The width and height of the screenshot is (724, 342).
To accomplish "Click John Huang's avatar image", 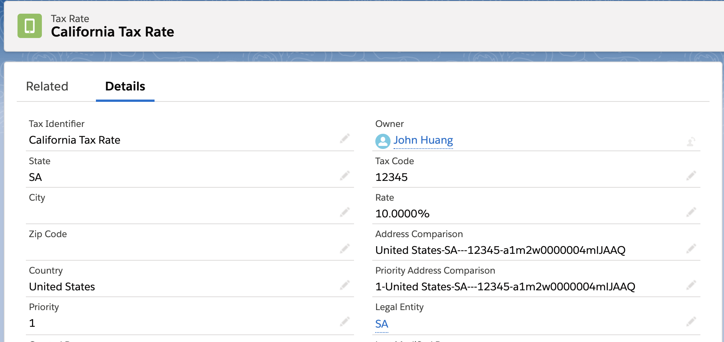I will (383, 141).
